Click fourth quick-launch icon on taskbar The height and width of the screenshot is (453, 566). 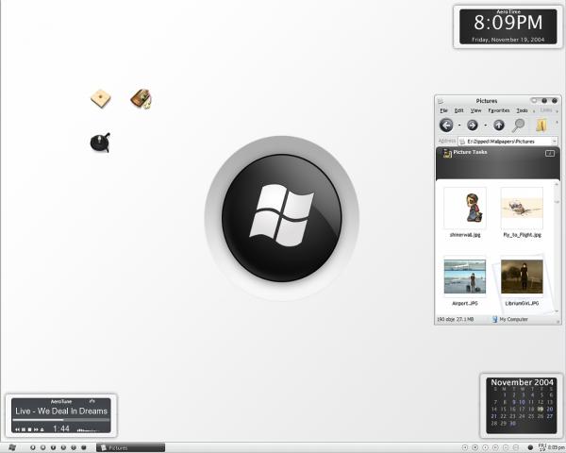[63, 447]
